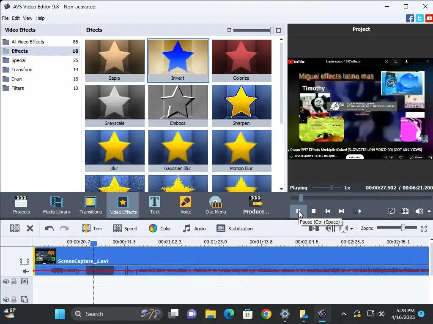
Task: Open the AVS Facebook page icon
Action: (409, 19)
